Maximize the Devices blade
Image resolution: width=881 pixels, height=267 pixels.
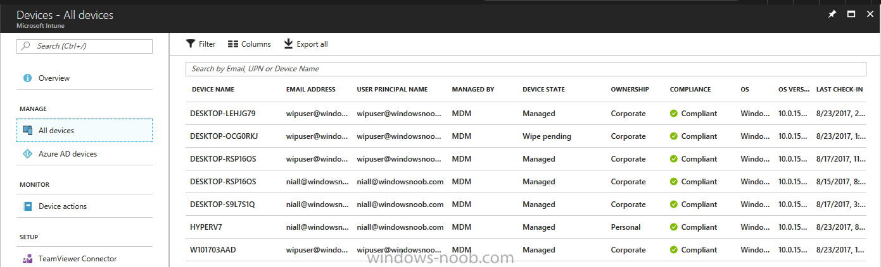(851, 14)
